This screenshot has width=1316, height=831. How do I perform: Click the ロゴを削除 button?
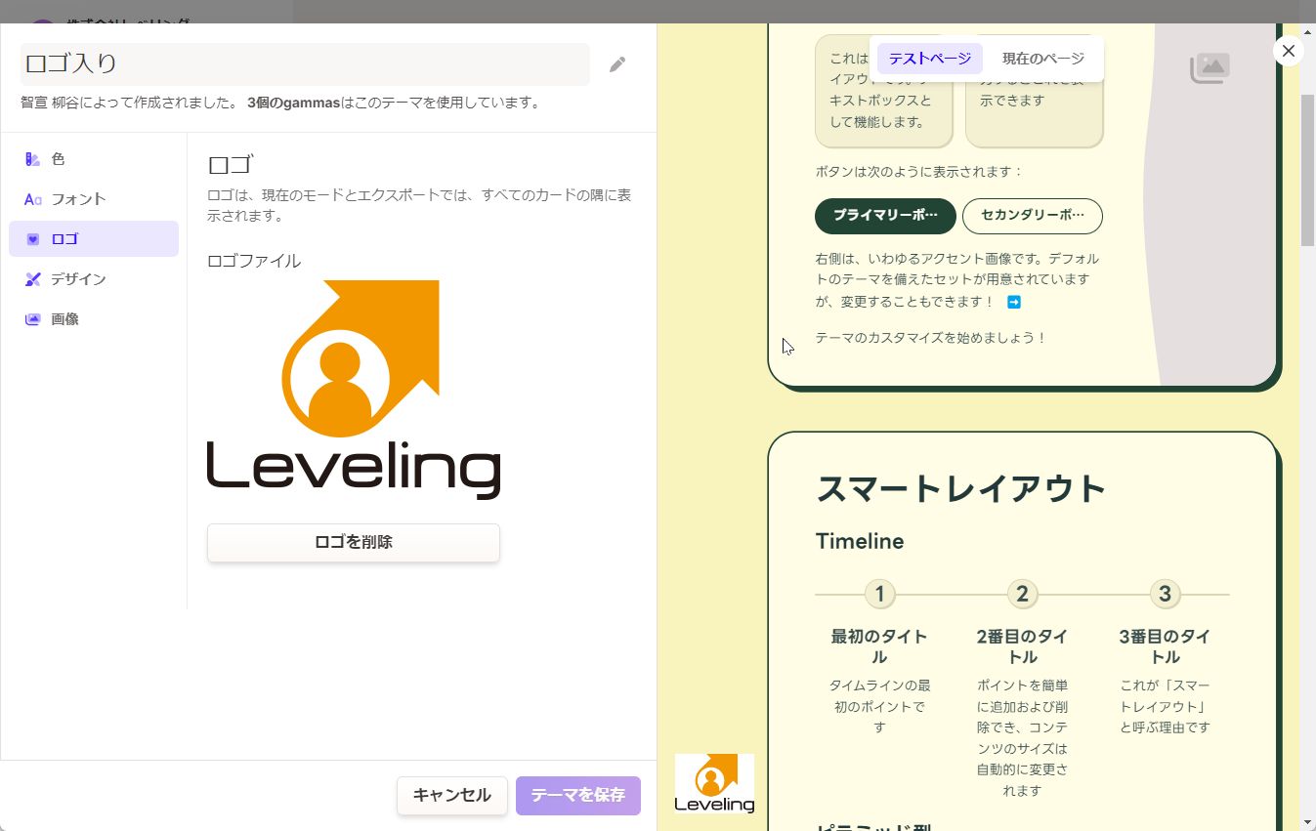(x=353, y=542)
